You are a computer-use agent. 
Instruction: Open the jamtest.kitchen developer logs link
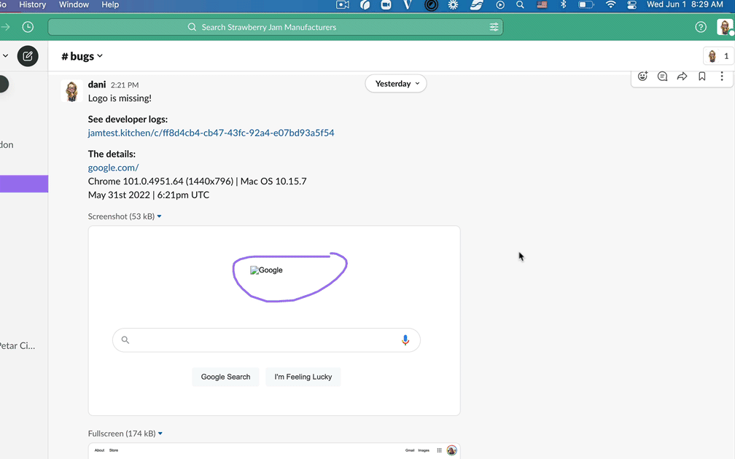[x=211, y=133]
